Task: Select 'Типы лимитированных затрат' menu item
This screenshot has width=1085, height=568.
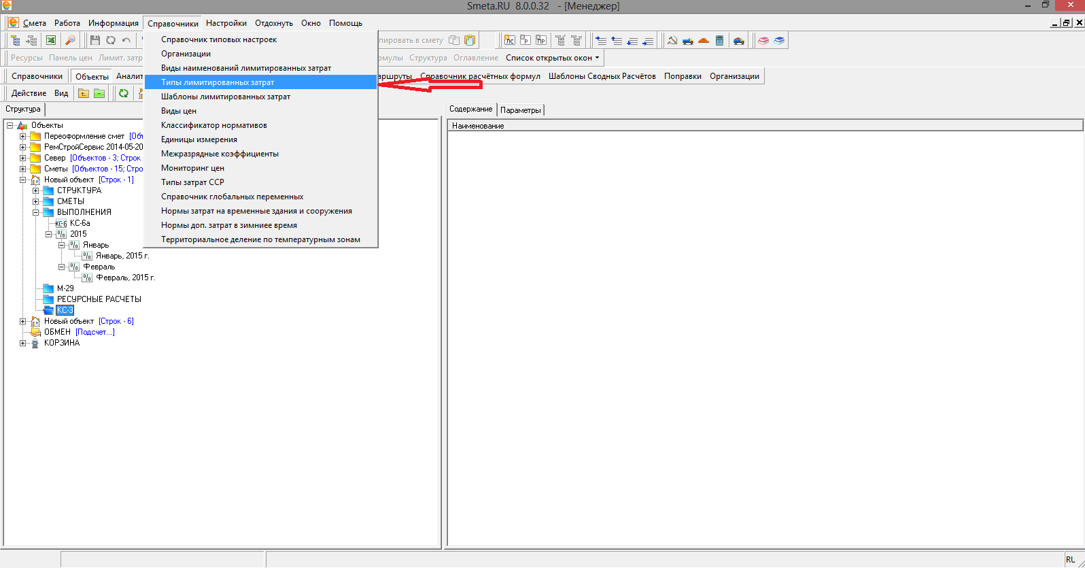Action: (x=218, y=82)
